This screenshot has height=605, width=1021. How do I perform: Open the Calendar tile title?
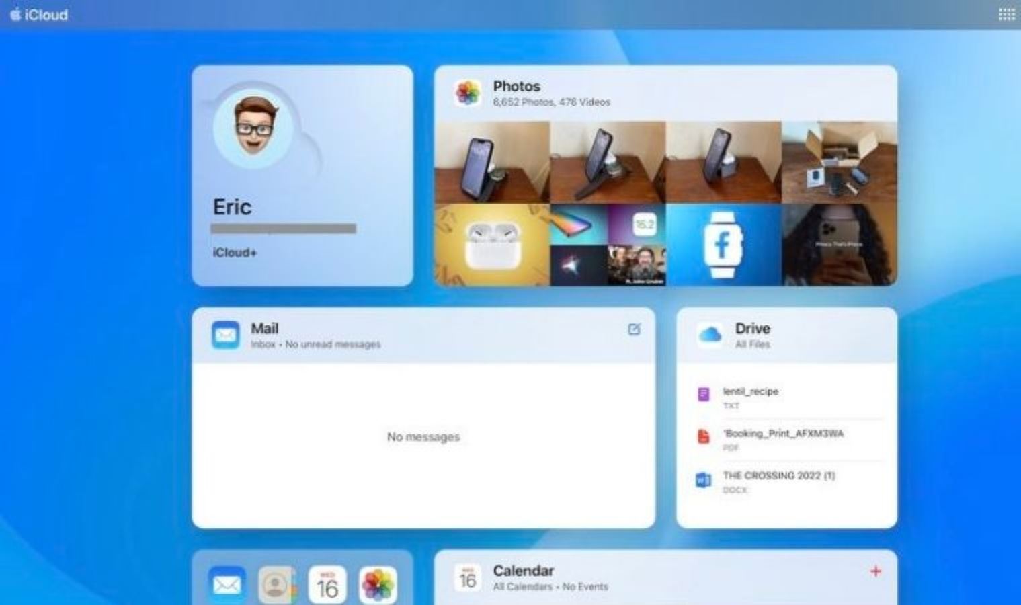click(524, 571)
